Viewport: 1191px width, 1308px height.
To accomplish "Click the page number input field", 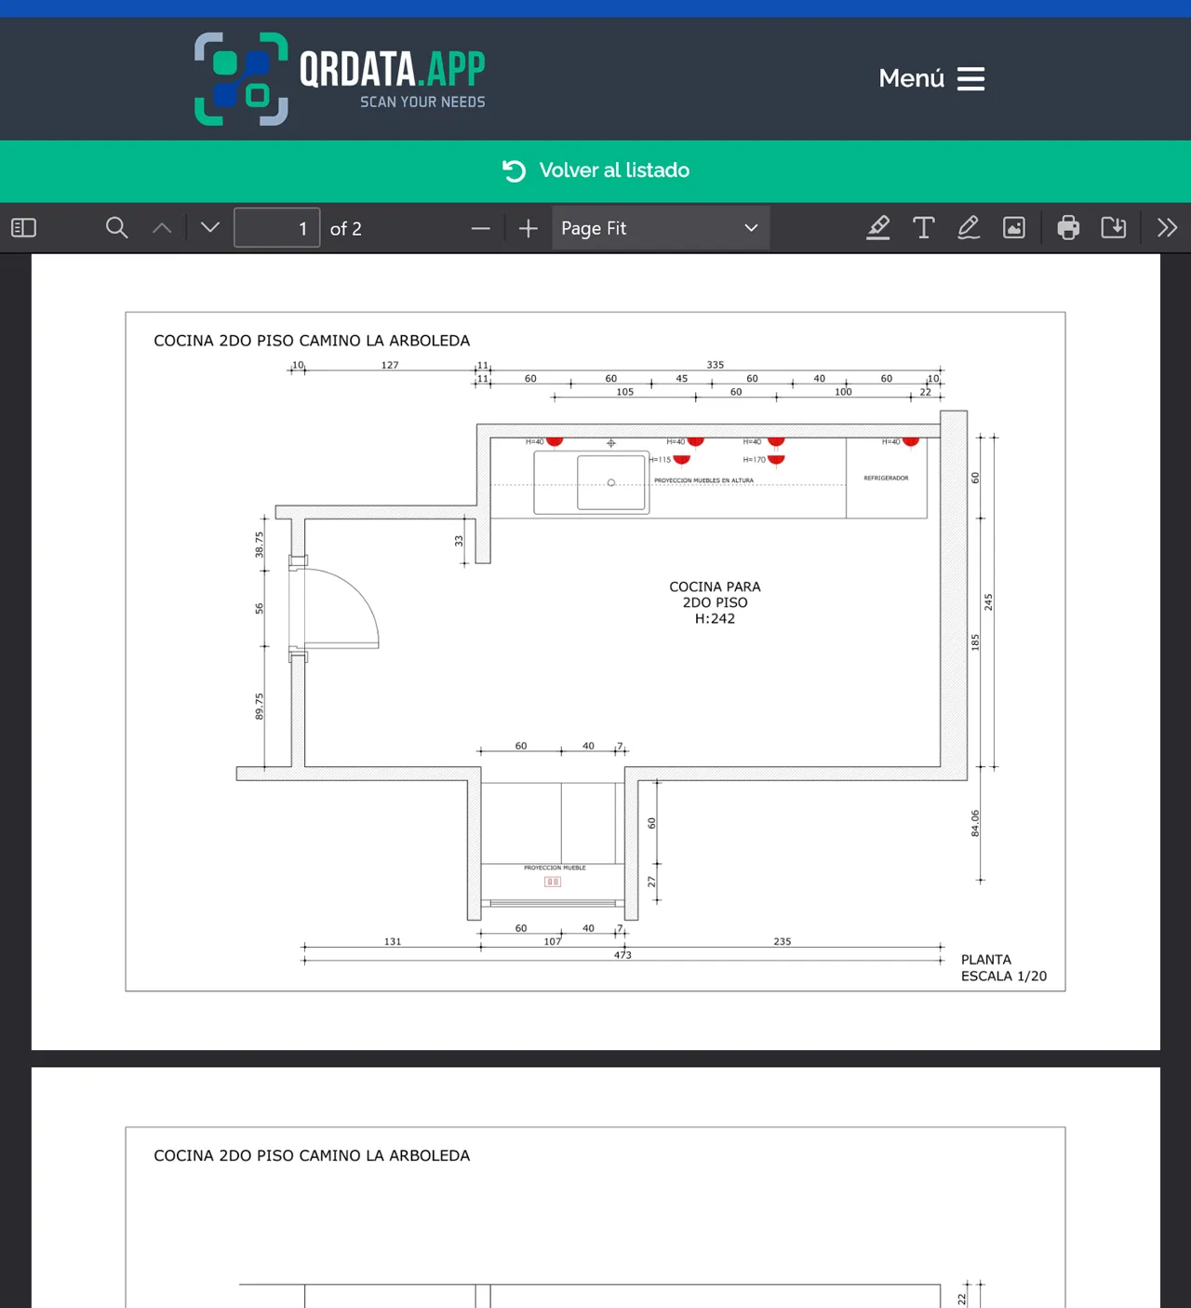I will [x=276, y=228].
